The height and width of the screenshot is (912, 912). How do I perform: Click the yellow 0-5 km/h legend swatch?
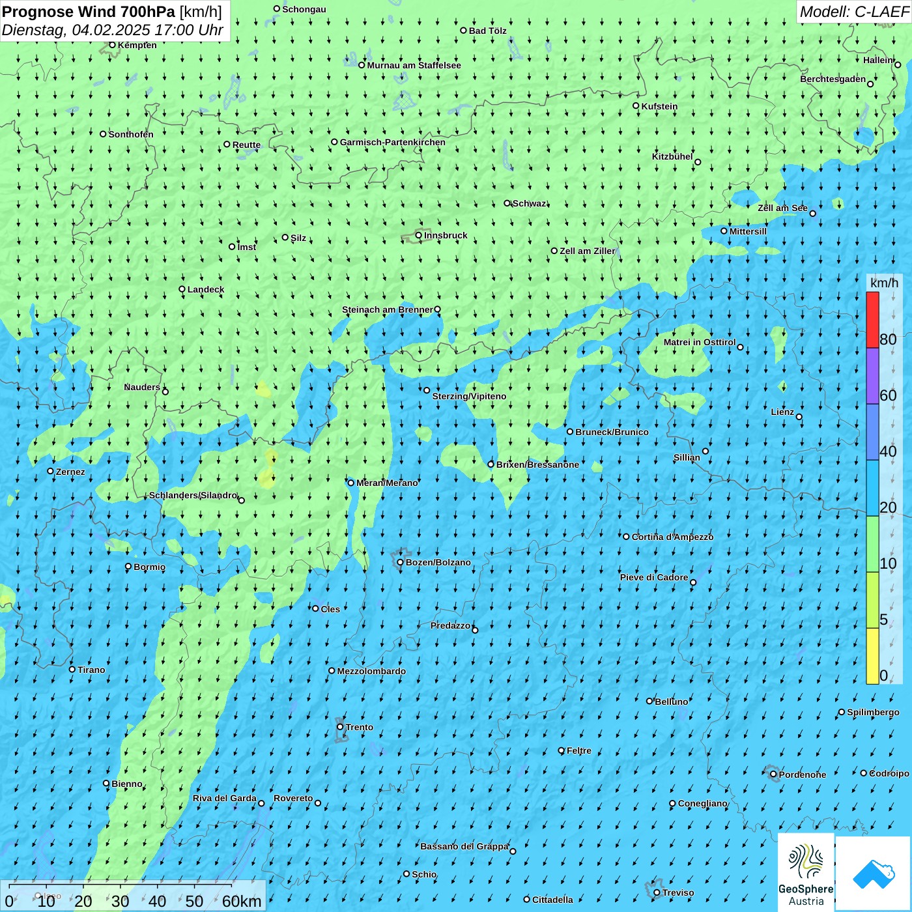(872, 656)
